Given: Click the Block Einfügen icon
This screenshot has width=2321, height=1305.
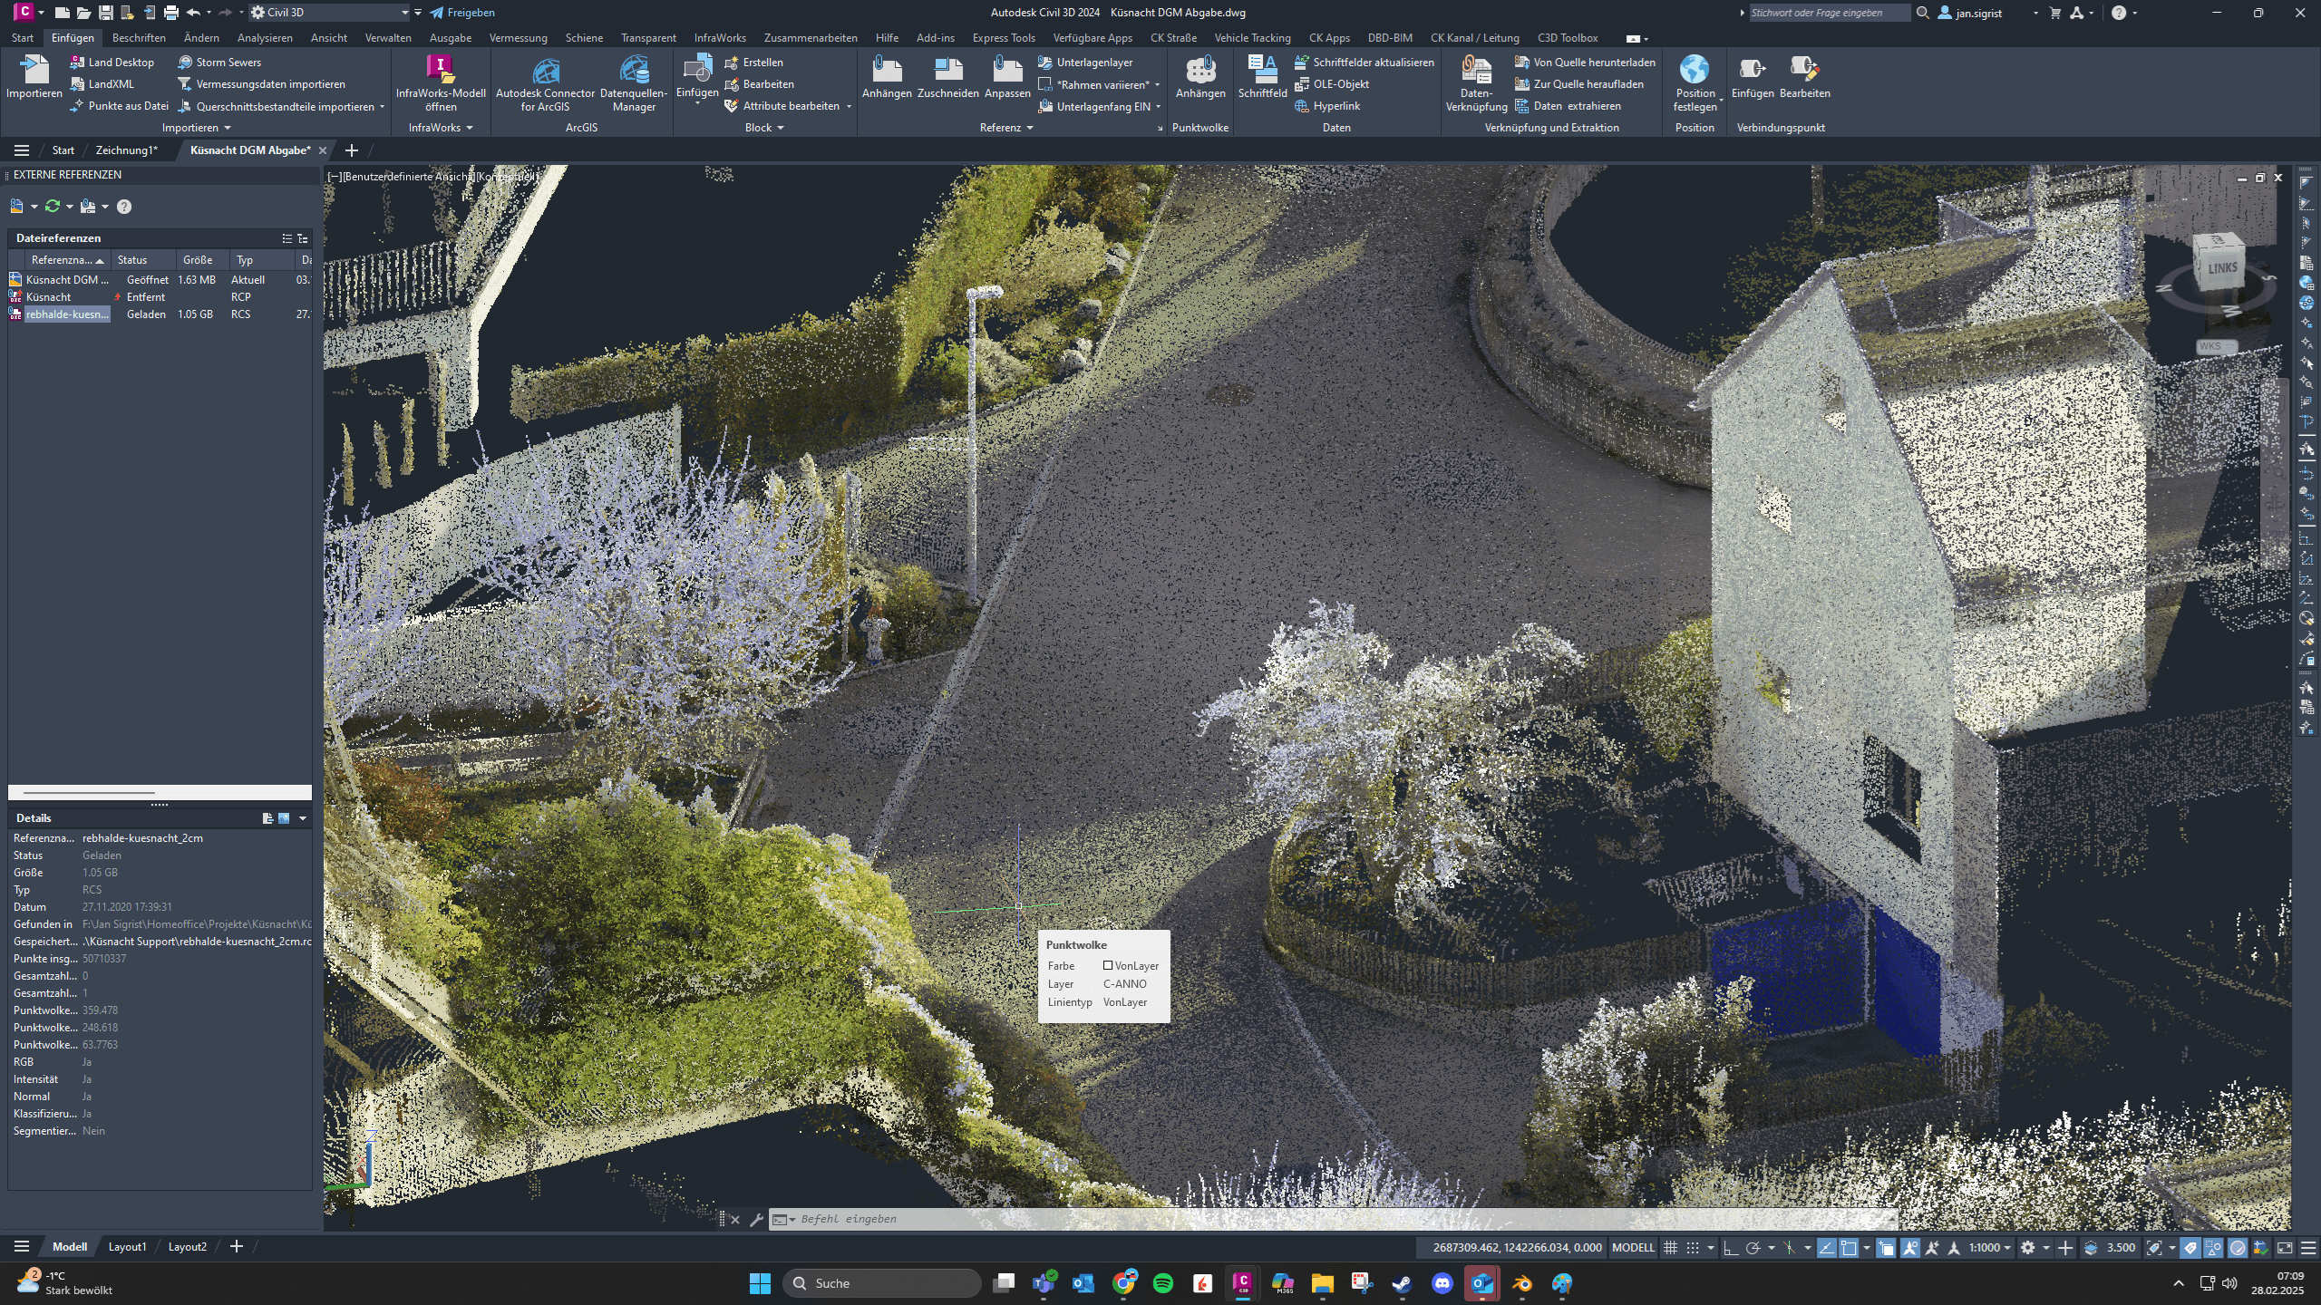Looking at the screenshot, I should click(697, 71).
